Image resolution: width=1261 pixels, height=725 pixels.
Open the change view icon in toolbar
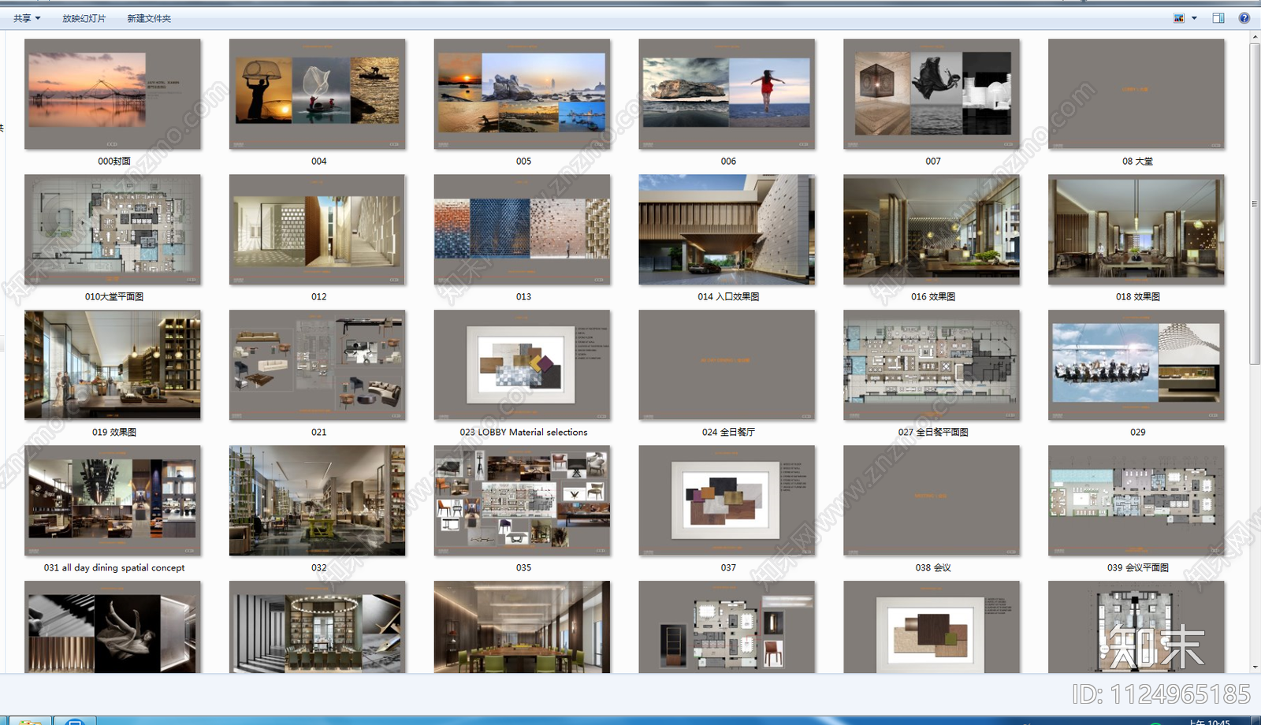click(1179, 18)
